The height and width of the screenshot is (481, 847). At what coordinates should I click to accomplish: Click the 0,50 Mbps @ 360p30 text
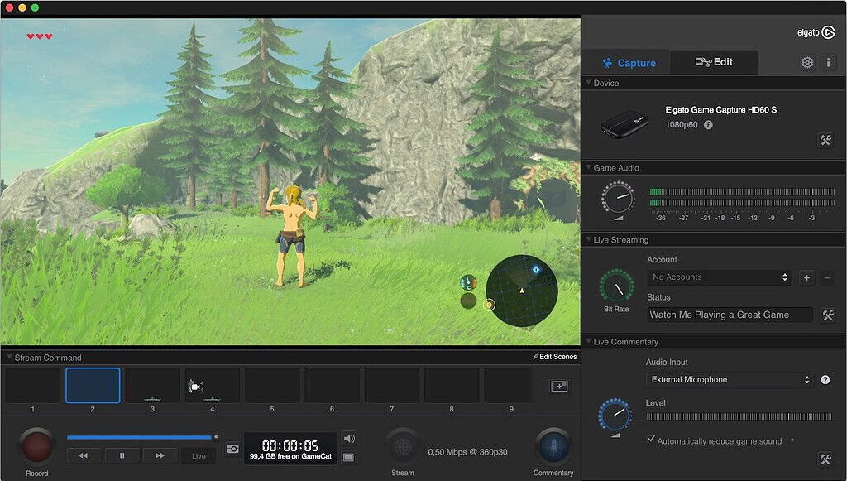[x=468, y=452]
